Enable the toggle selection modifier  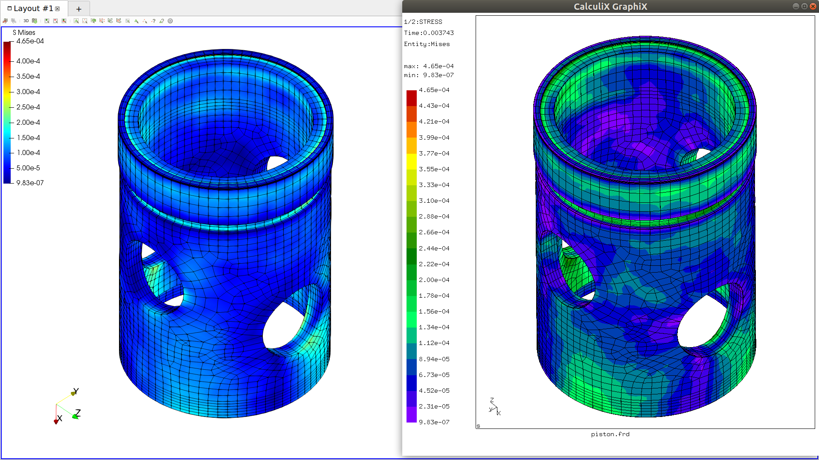coord(64,21)
